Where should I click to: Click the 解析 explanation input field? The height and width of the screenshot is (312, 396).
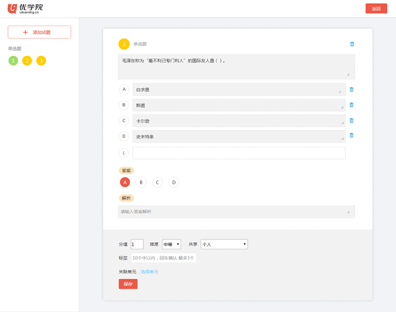(236, 212)
